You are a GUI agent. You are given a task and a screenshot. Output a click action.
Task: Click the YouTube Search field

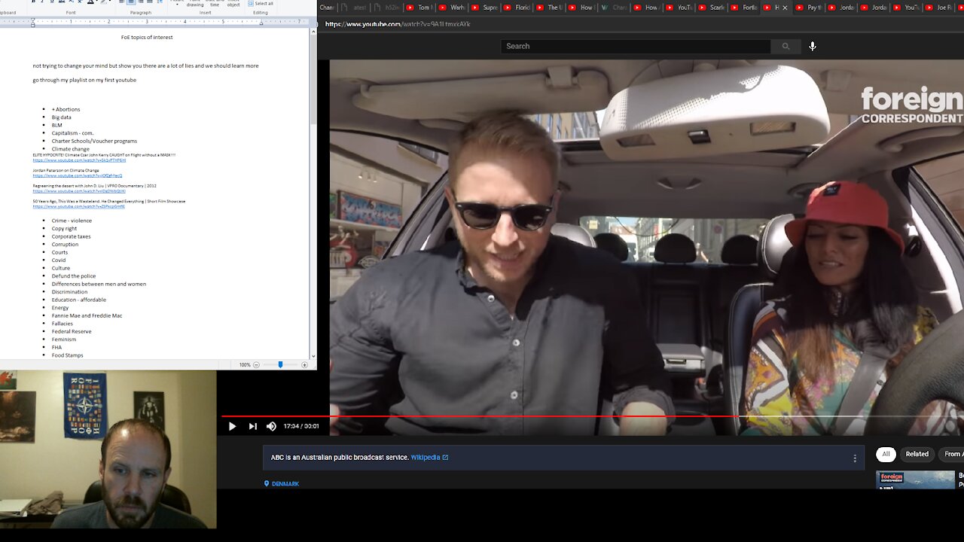pos(636,46)
